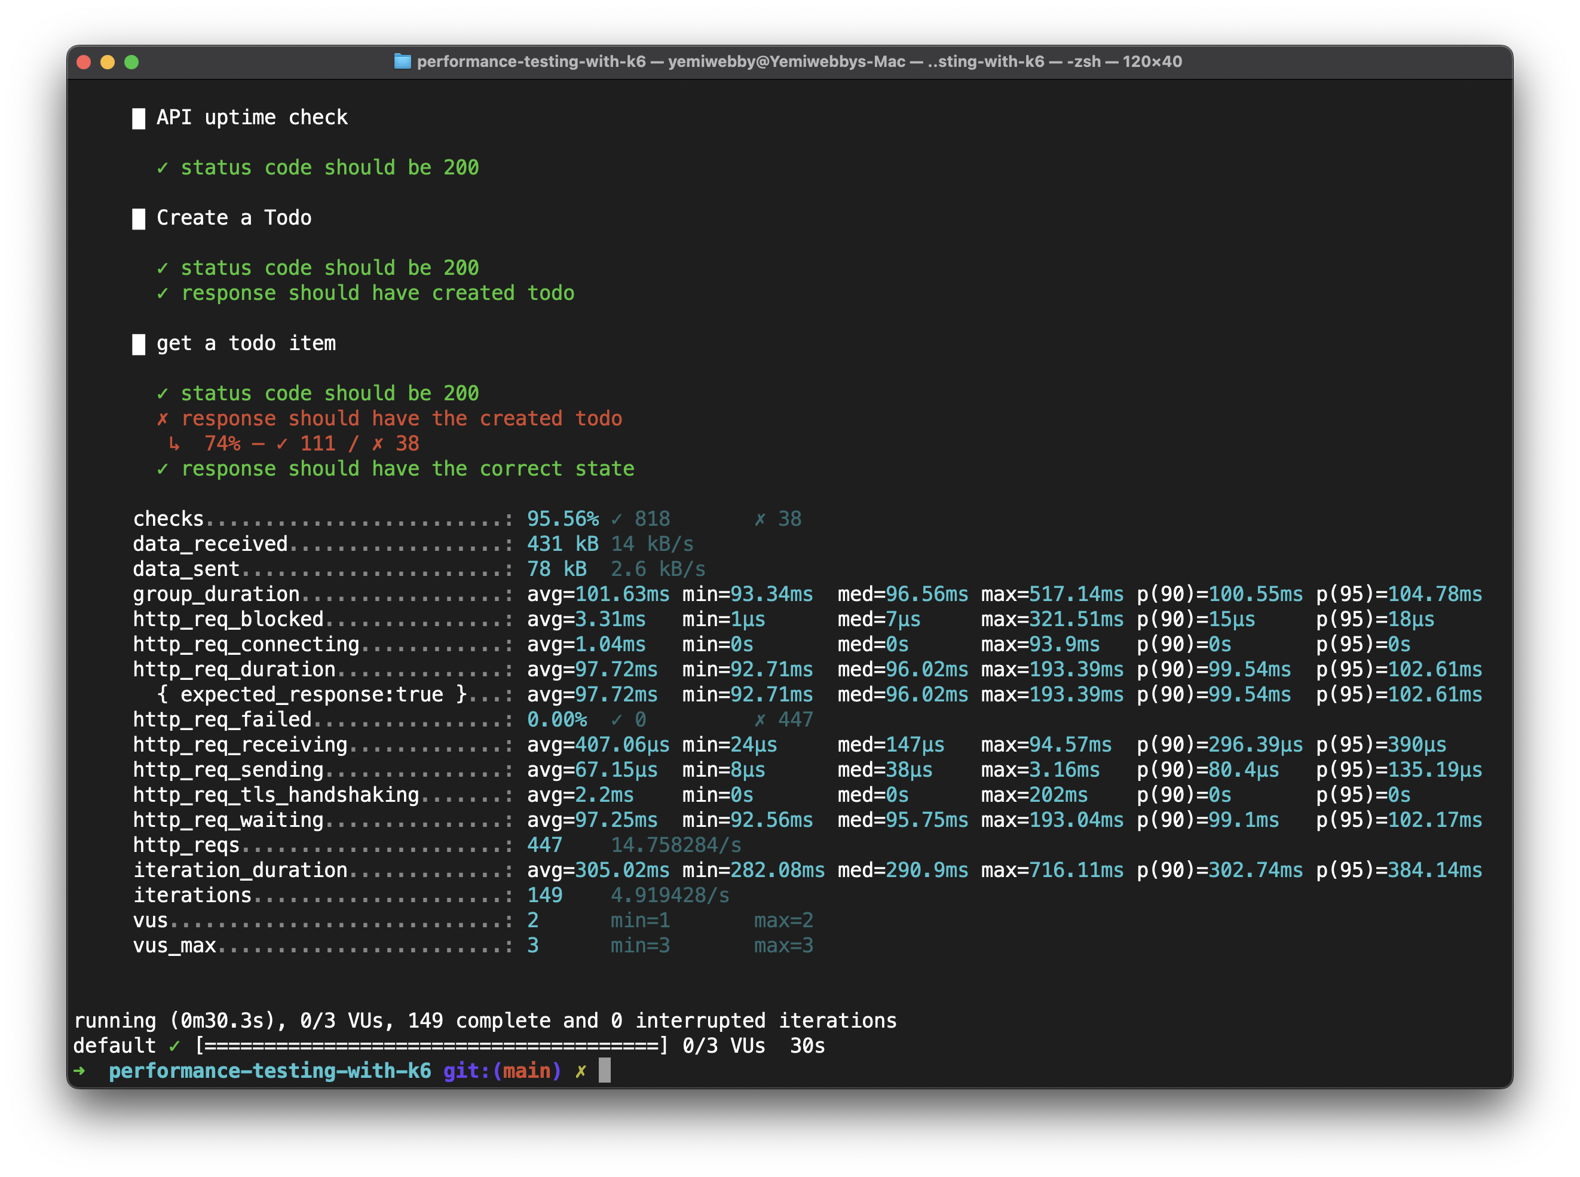Select the -zsh label in the title bar

1083,62
